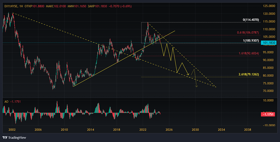Click the 2022 time axis label
Screen dimensions: 280x142
pyautogui.click(x=143, y=130)
